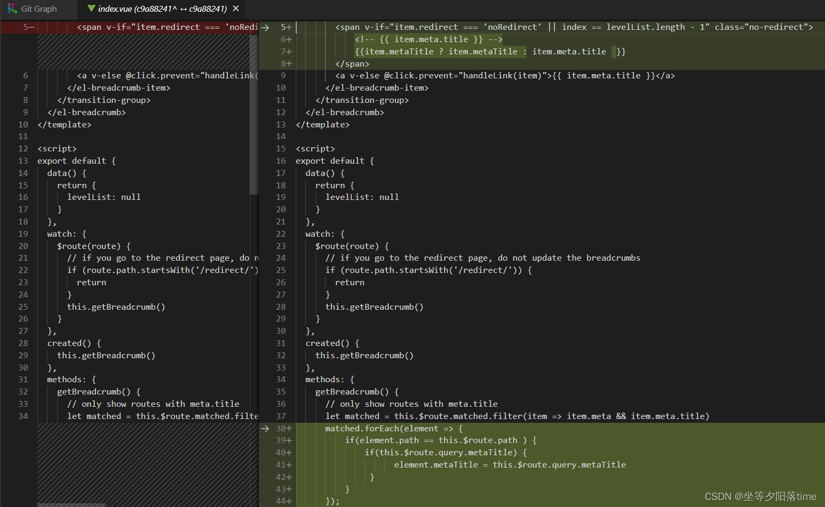The image size is (825, 507).
Task: Click revert arrow beside added line 5
Action: point(265,27)
